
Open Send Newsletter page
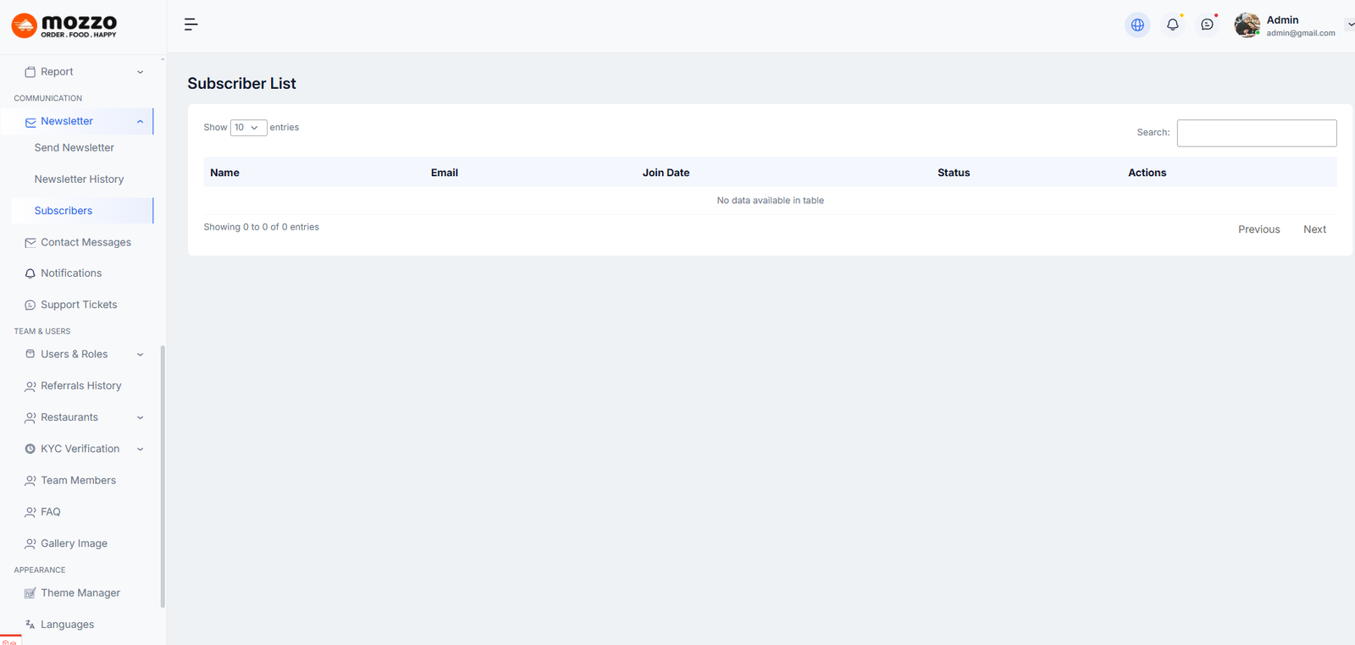pos(75,148)
